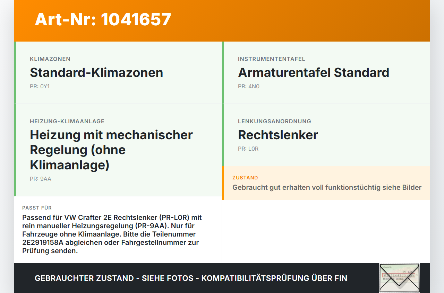
Task: Click the PR: 4N0 code
Action: point(248,86)
